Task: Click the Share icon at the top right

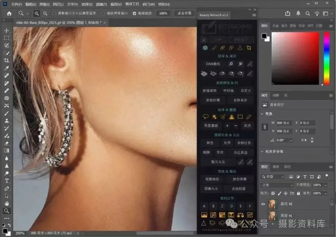Action: pyautogui.click(x=287, y=13)
